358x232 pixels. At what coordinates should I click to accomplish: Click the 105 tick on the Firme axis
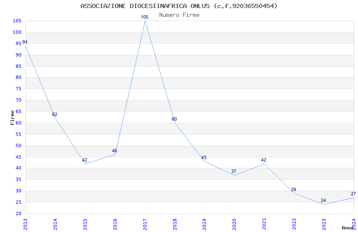(x=17, y=21)
